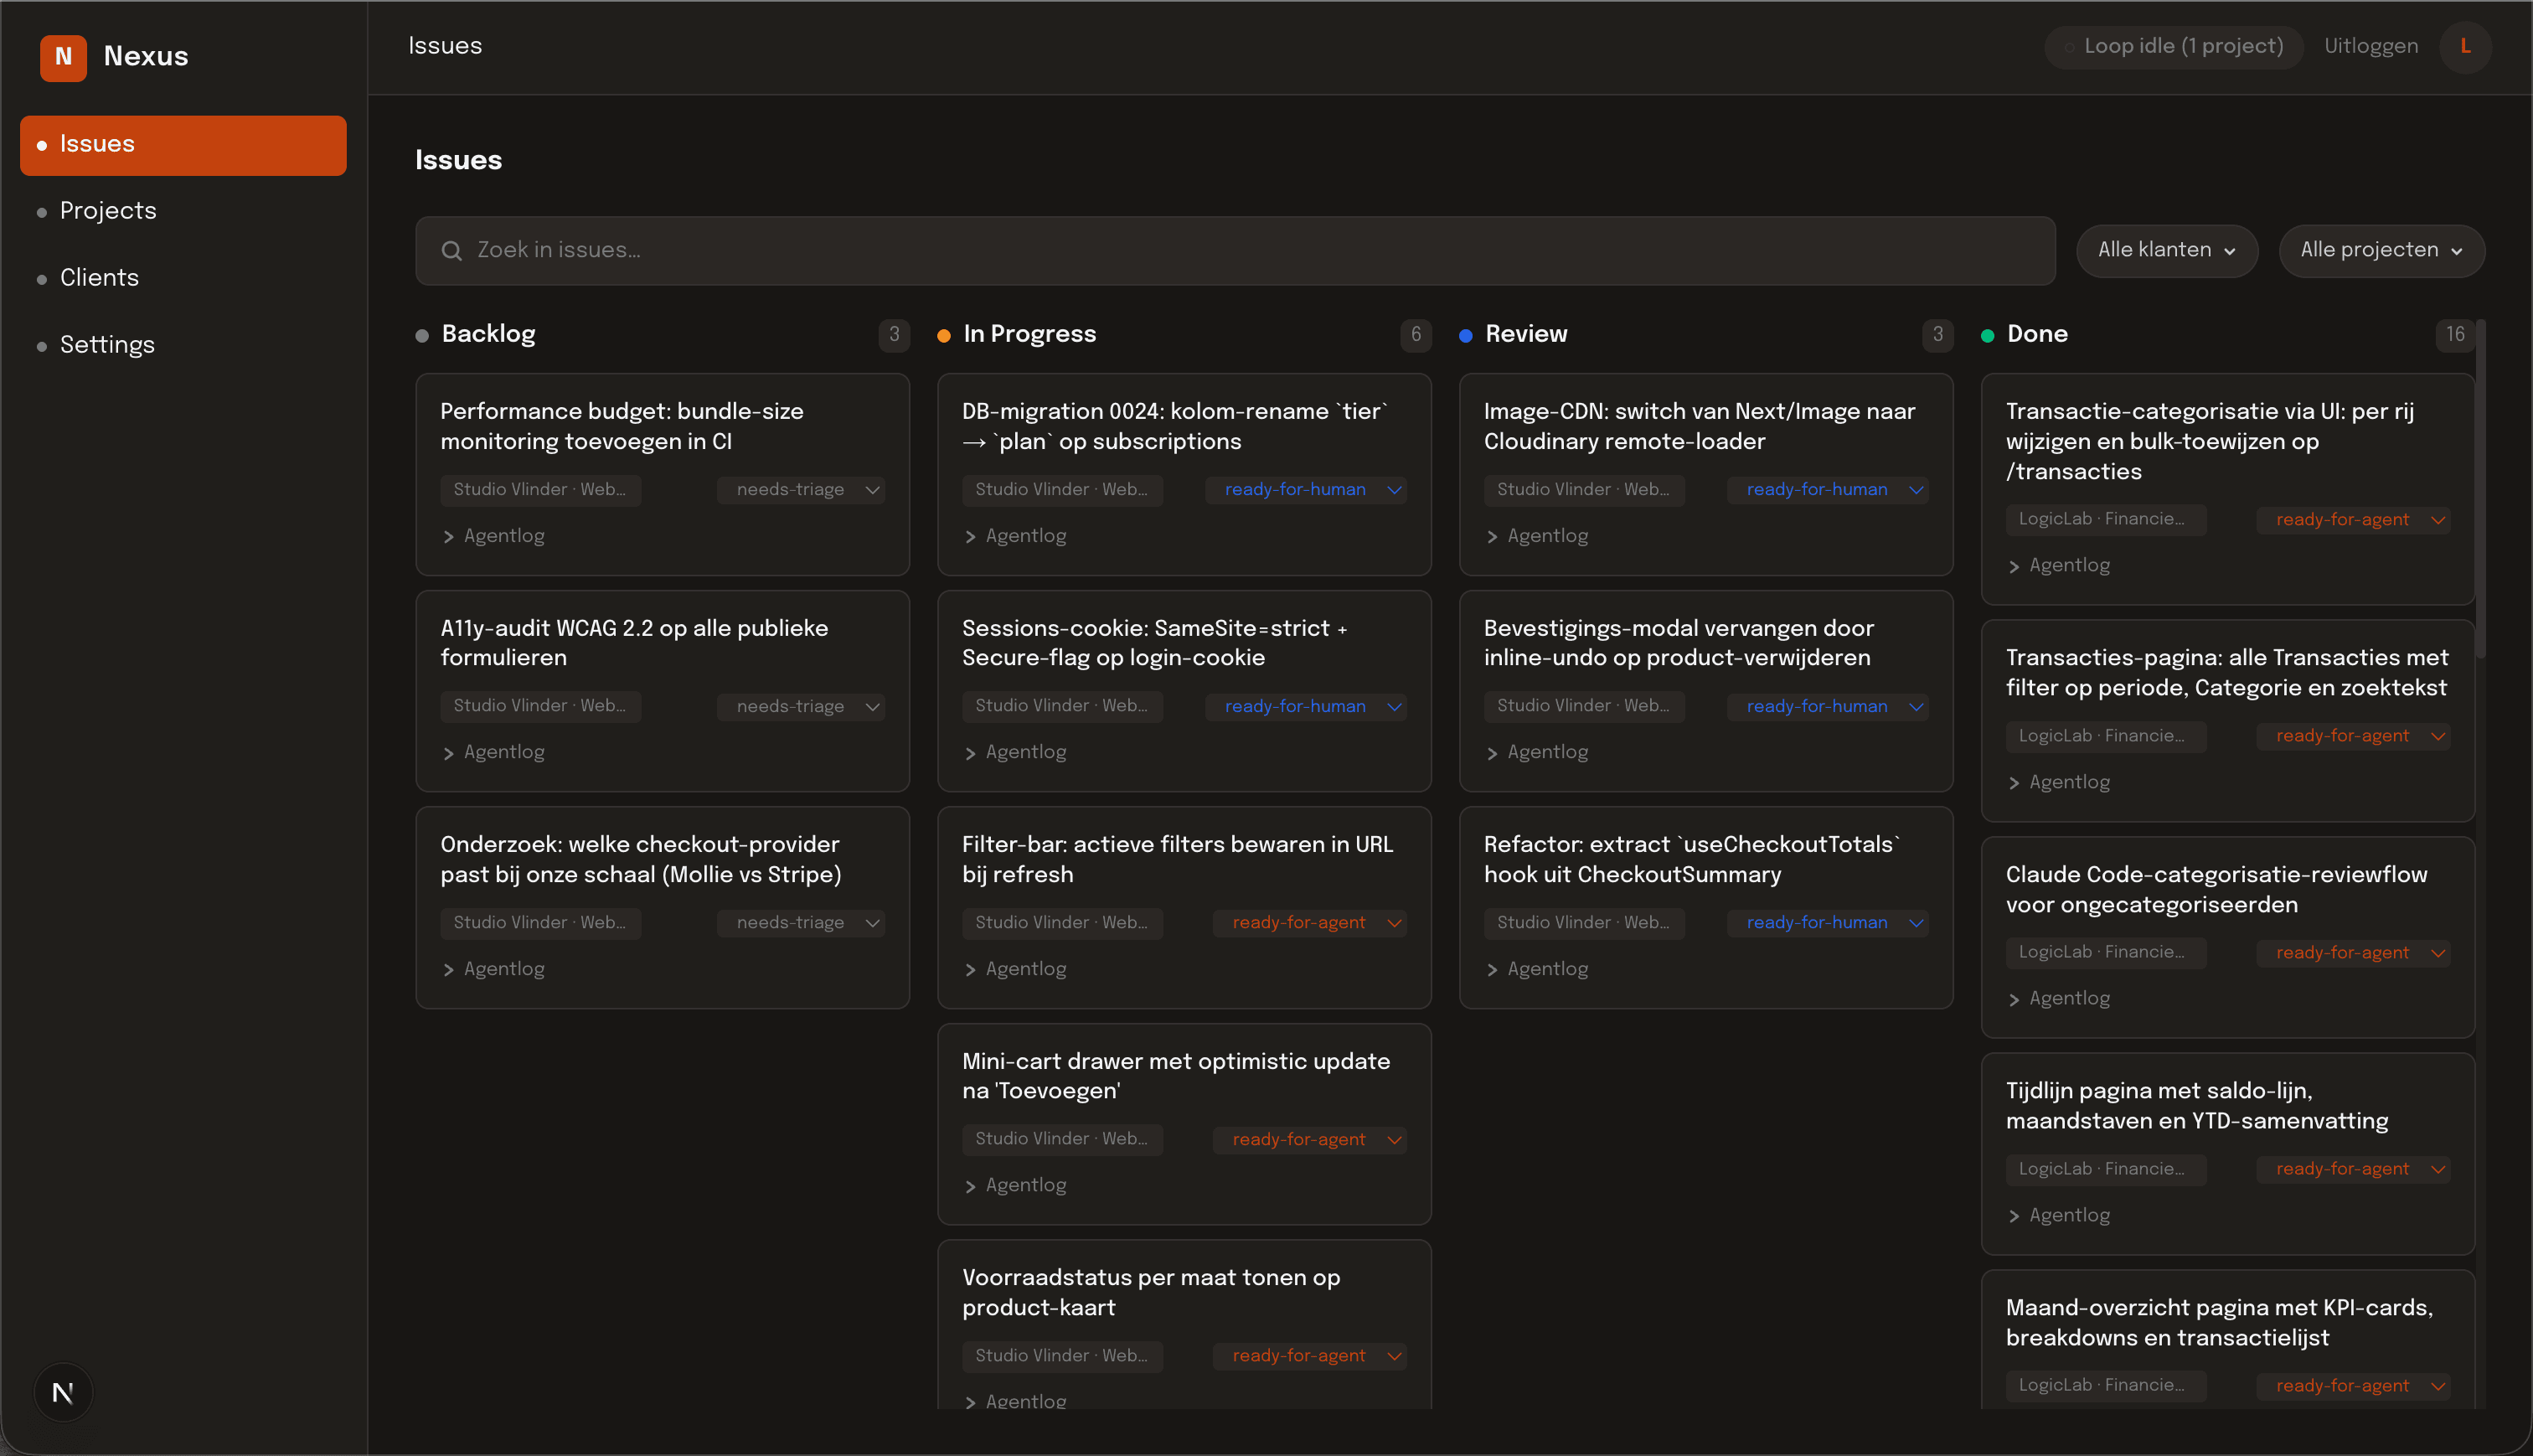Viewport: 2533px width, 1456px height.
Task: Click the round N badge bottom of sidebar
Action: click(x=63, y=1392)
